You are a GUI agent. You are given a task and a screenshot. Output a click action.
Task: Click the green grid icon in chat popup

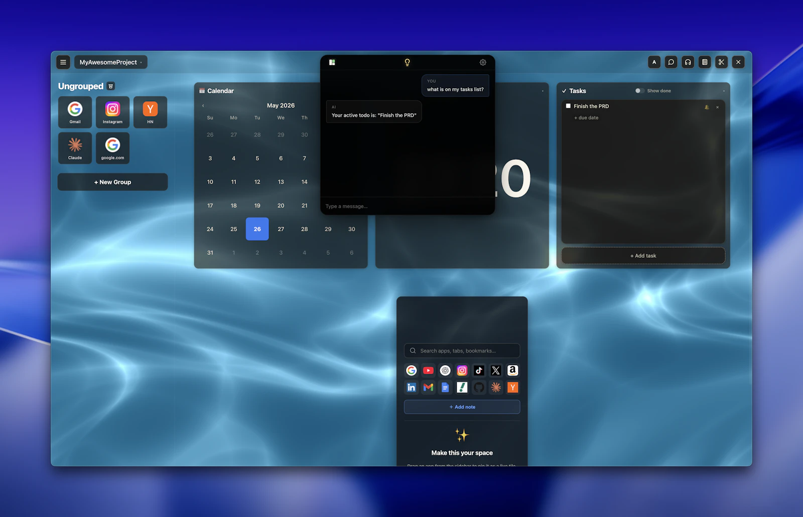(332, 62)
